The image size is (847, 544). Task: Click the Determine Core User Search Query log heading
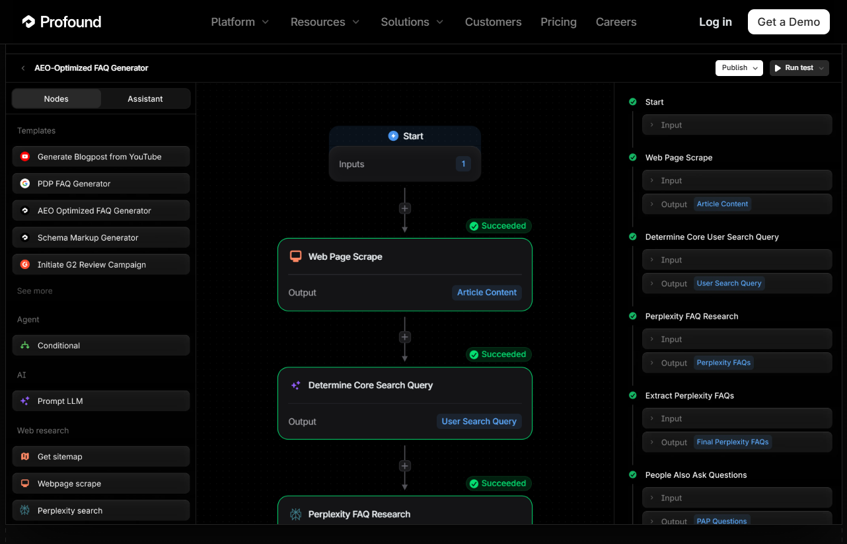(x=712, y=237)
